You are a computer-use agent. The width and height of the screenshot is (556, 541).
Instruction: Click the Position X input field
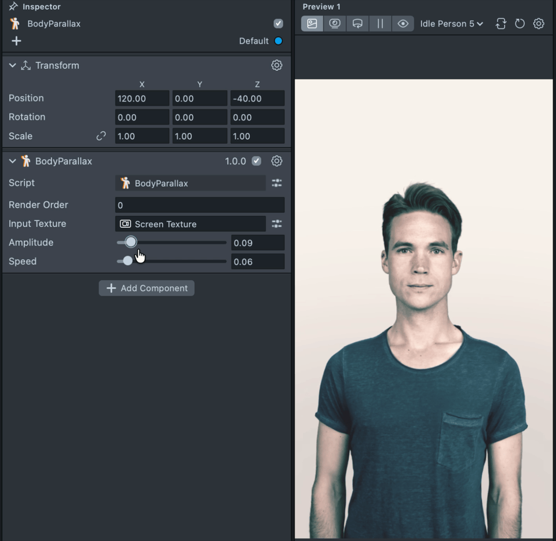click(x=142, y=99)
